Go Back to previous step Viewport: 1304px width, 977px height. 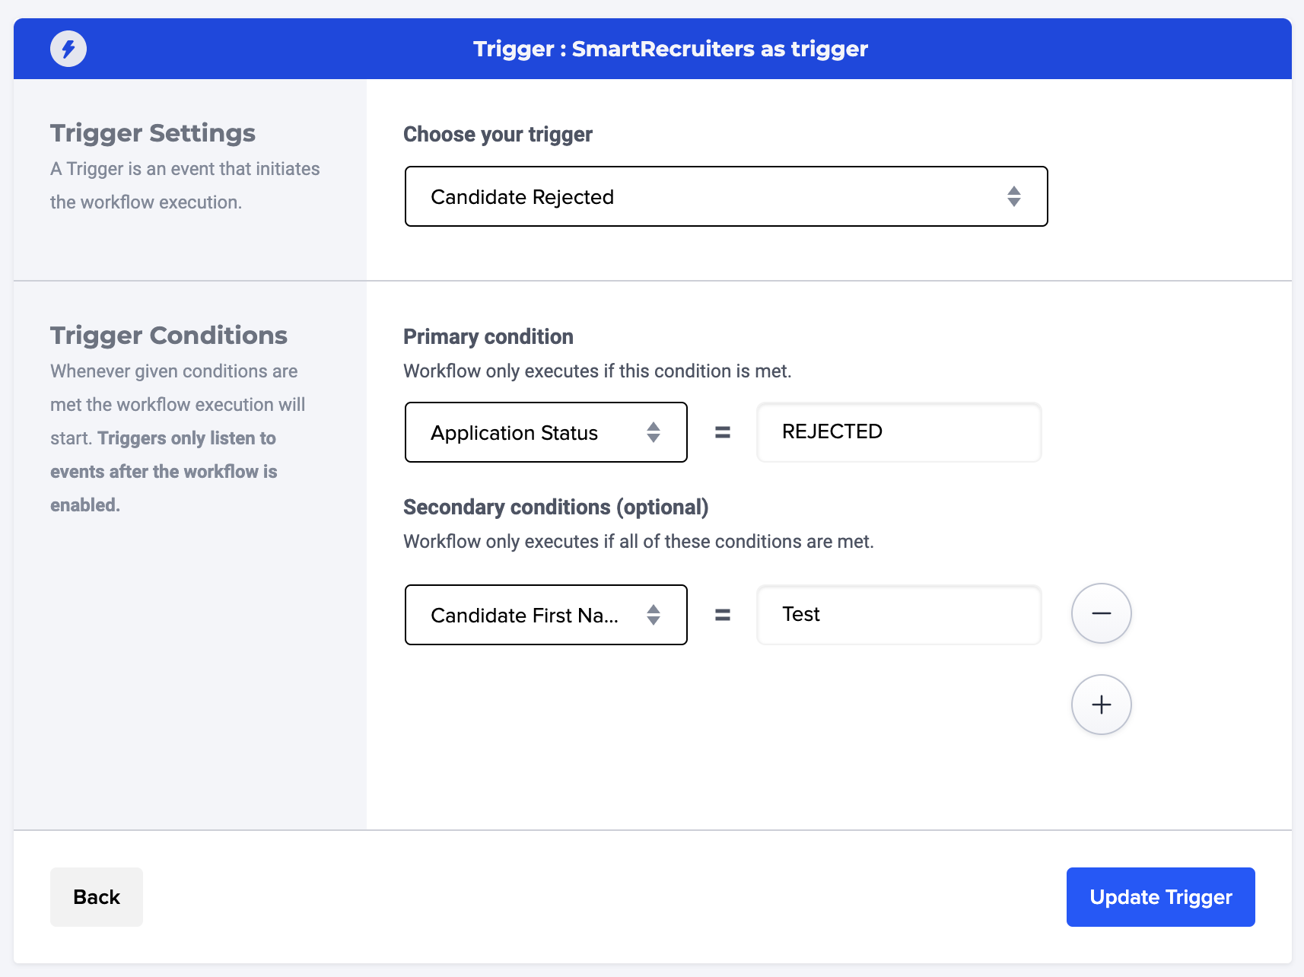pyautogui.click(x=97, y=897)
